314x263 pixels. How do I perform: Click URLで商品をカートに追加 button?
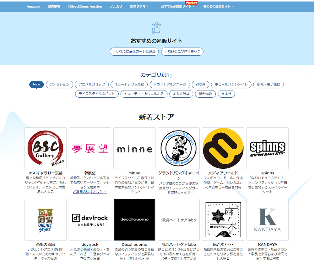[x=134, y=52]
